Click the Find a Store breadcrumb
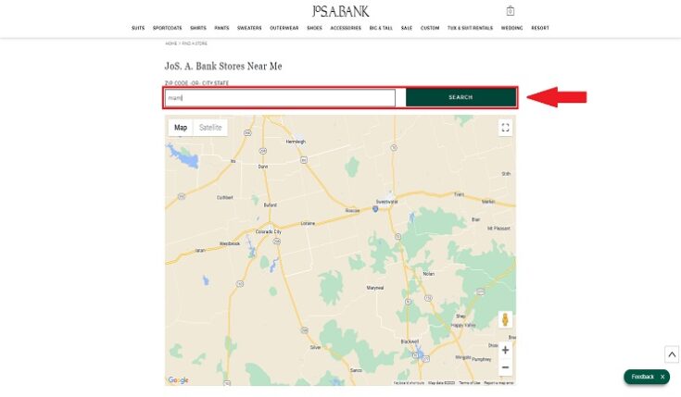The width and height of the screenshot is (681, 397). (x=195, y=43)
